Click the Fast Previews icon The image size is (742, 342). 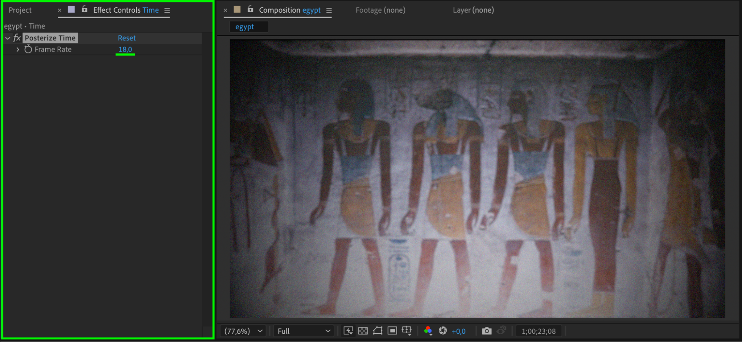[x=348, y=331]
